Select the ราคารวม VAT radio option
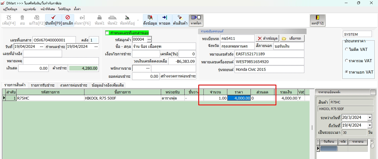 pyautogui.click(x=347, y=61)
